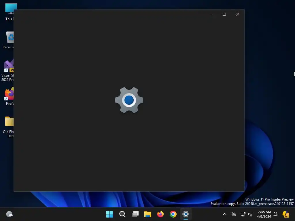295x221 pixels.
Task: Show hidden system tray icons
Action: [225, 214]
